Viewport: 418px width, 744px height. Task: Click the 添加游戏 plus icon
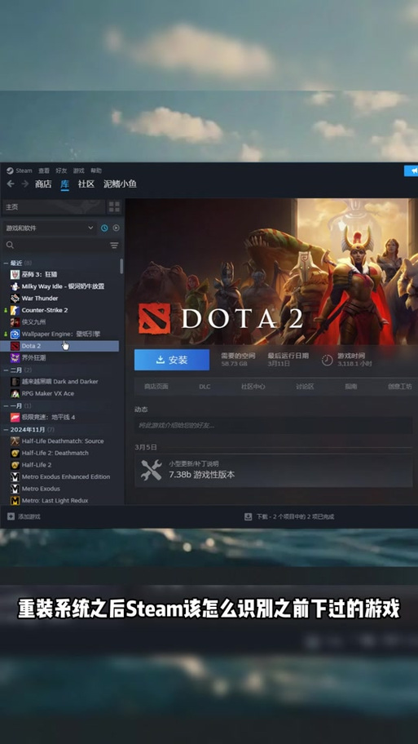coord(11,516)
